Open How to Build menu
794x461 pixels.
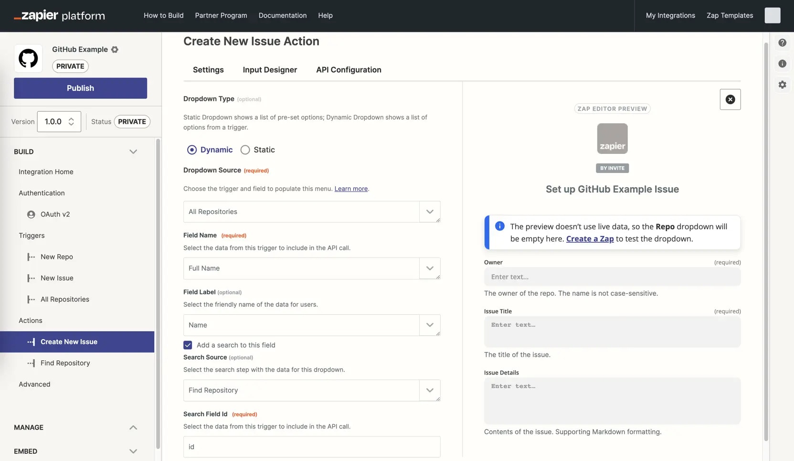pyautogui.click(x=164, y=15)
